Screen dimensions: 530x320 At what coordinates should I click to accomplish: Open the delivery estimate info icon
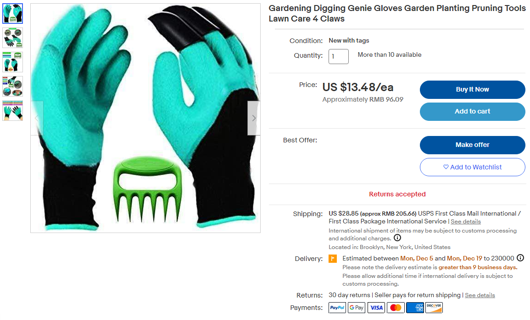coord(520,258)
